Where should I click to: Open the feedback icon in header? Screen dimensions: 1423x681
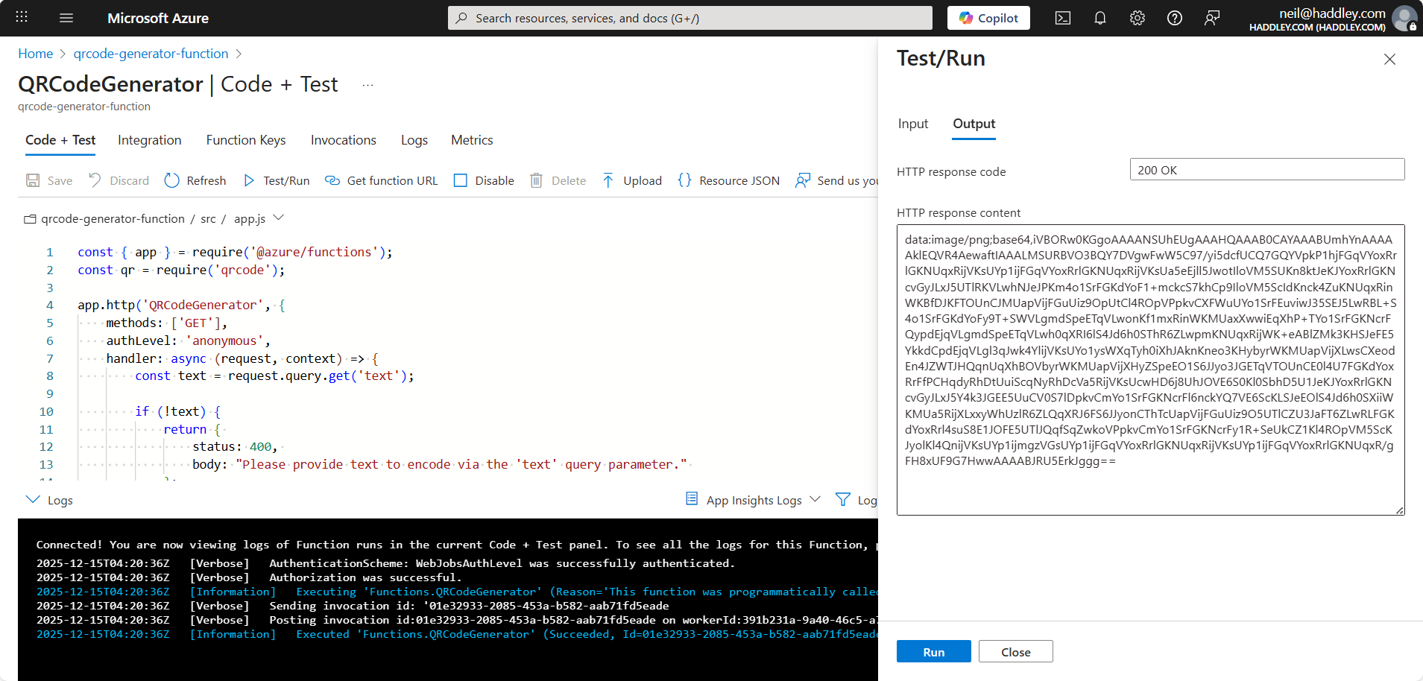click(1212, 18)
